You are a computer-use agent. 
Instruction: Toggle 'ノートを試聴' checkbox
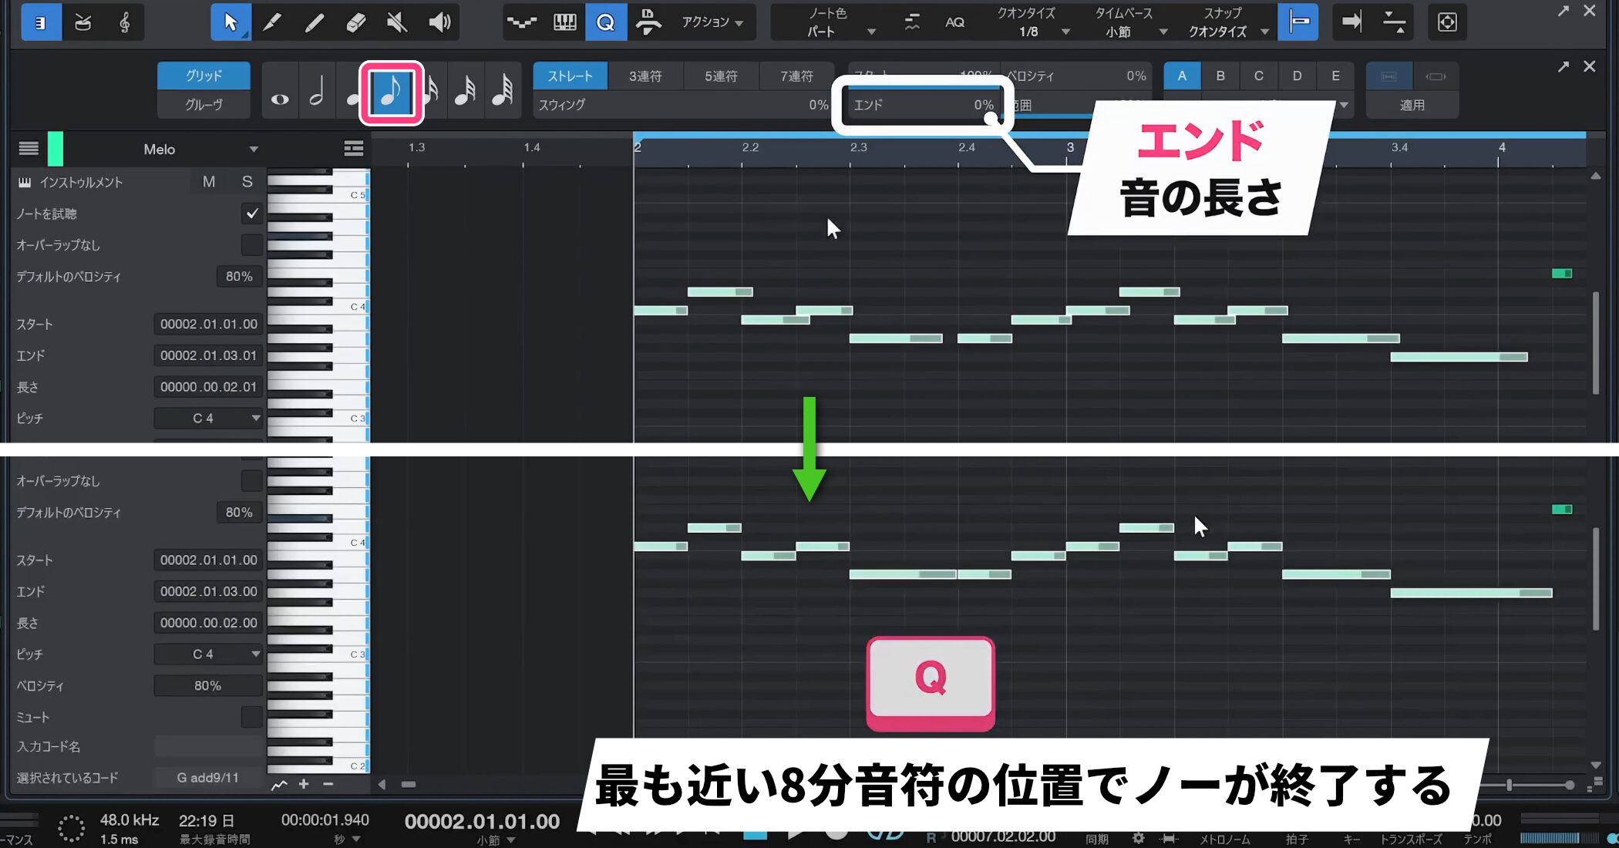251,214
